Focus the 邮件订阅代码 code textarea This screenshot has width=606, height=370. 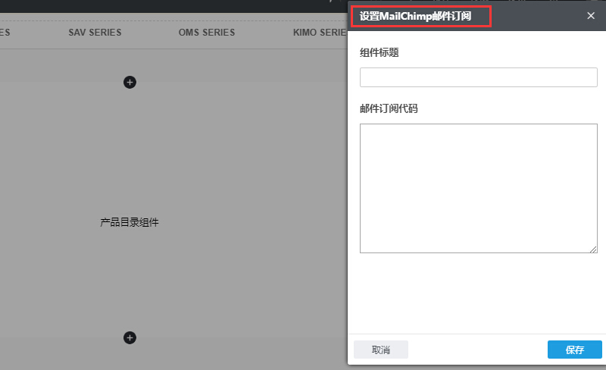(x=478, y=188)
